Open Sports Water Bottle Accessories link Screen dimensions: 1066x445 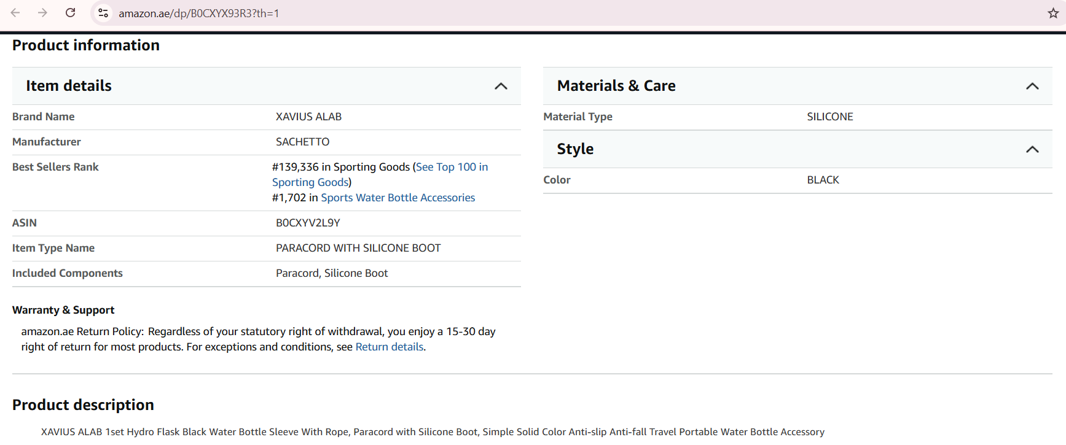398,198
